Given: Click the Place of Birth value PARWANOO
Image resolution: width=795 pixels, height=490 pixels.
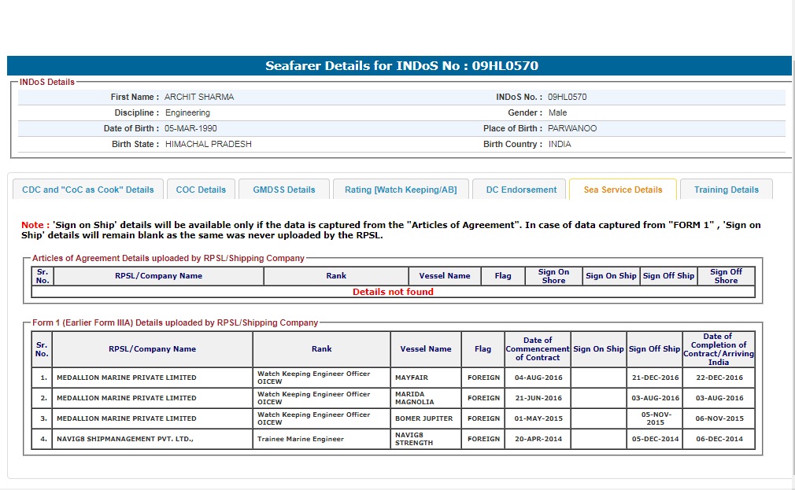Looking at the screenshot, I should (x=572, y=129).
